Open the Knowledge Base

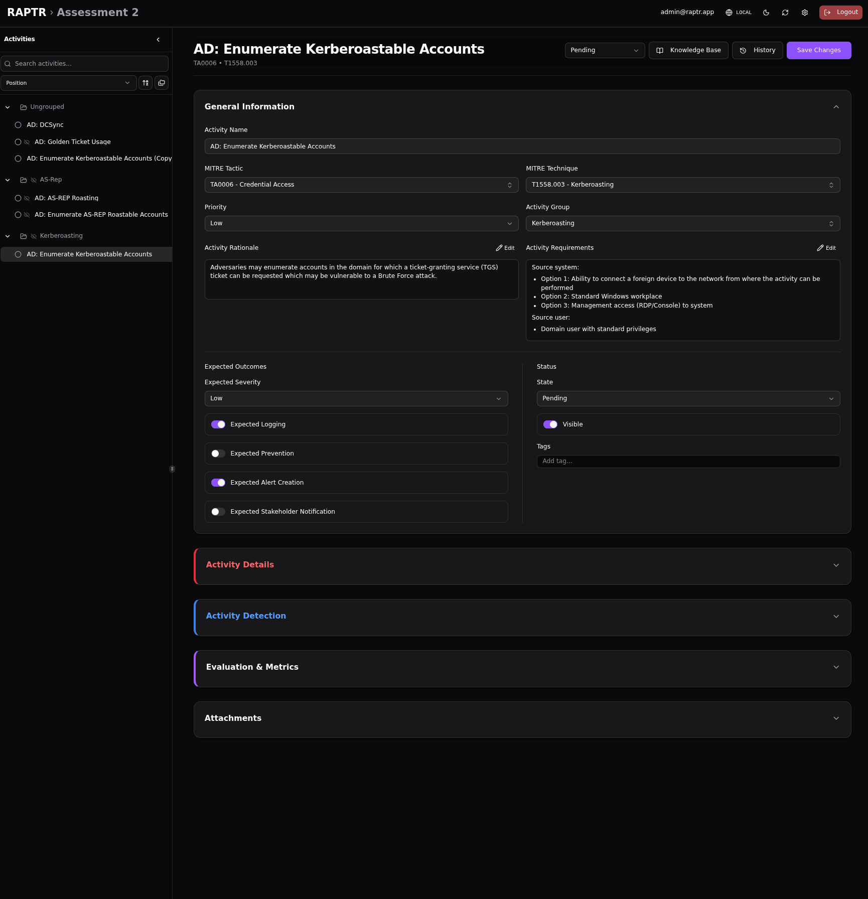click(688, 50)
